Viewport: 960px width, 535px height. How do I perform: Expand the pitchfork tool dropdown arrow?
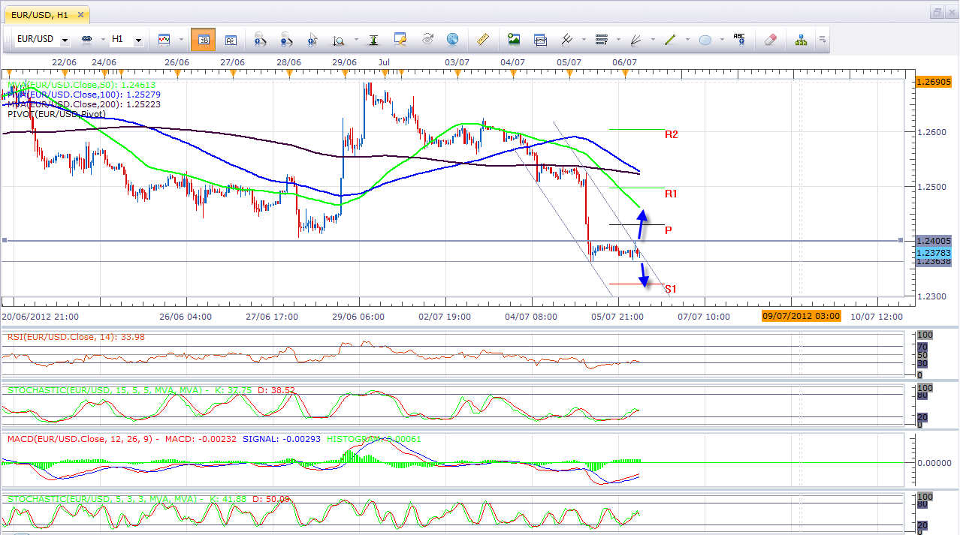coord(584,40)
